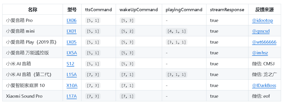The width and height of the screenshot is (287, 105).
Task: Click the ttsCommand column header
Action: coord(99,10)
